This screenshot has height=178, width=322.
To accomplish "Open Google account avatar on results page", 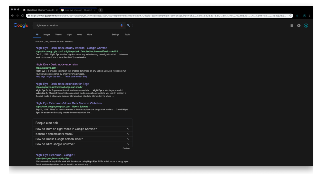I will 306,25.
